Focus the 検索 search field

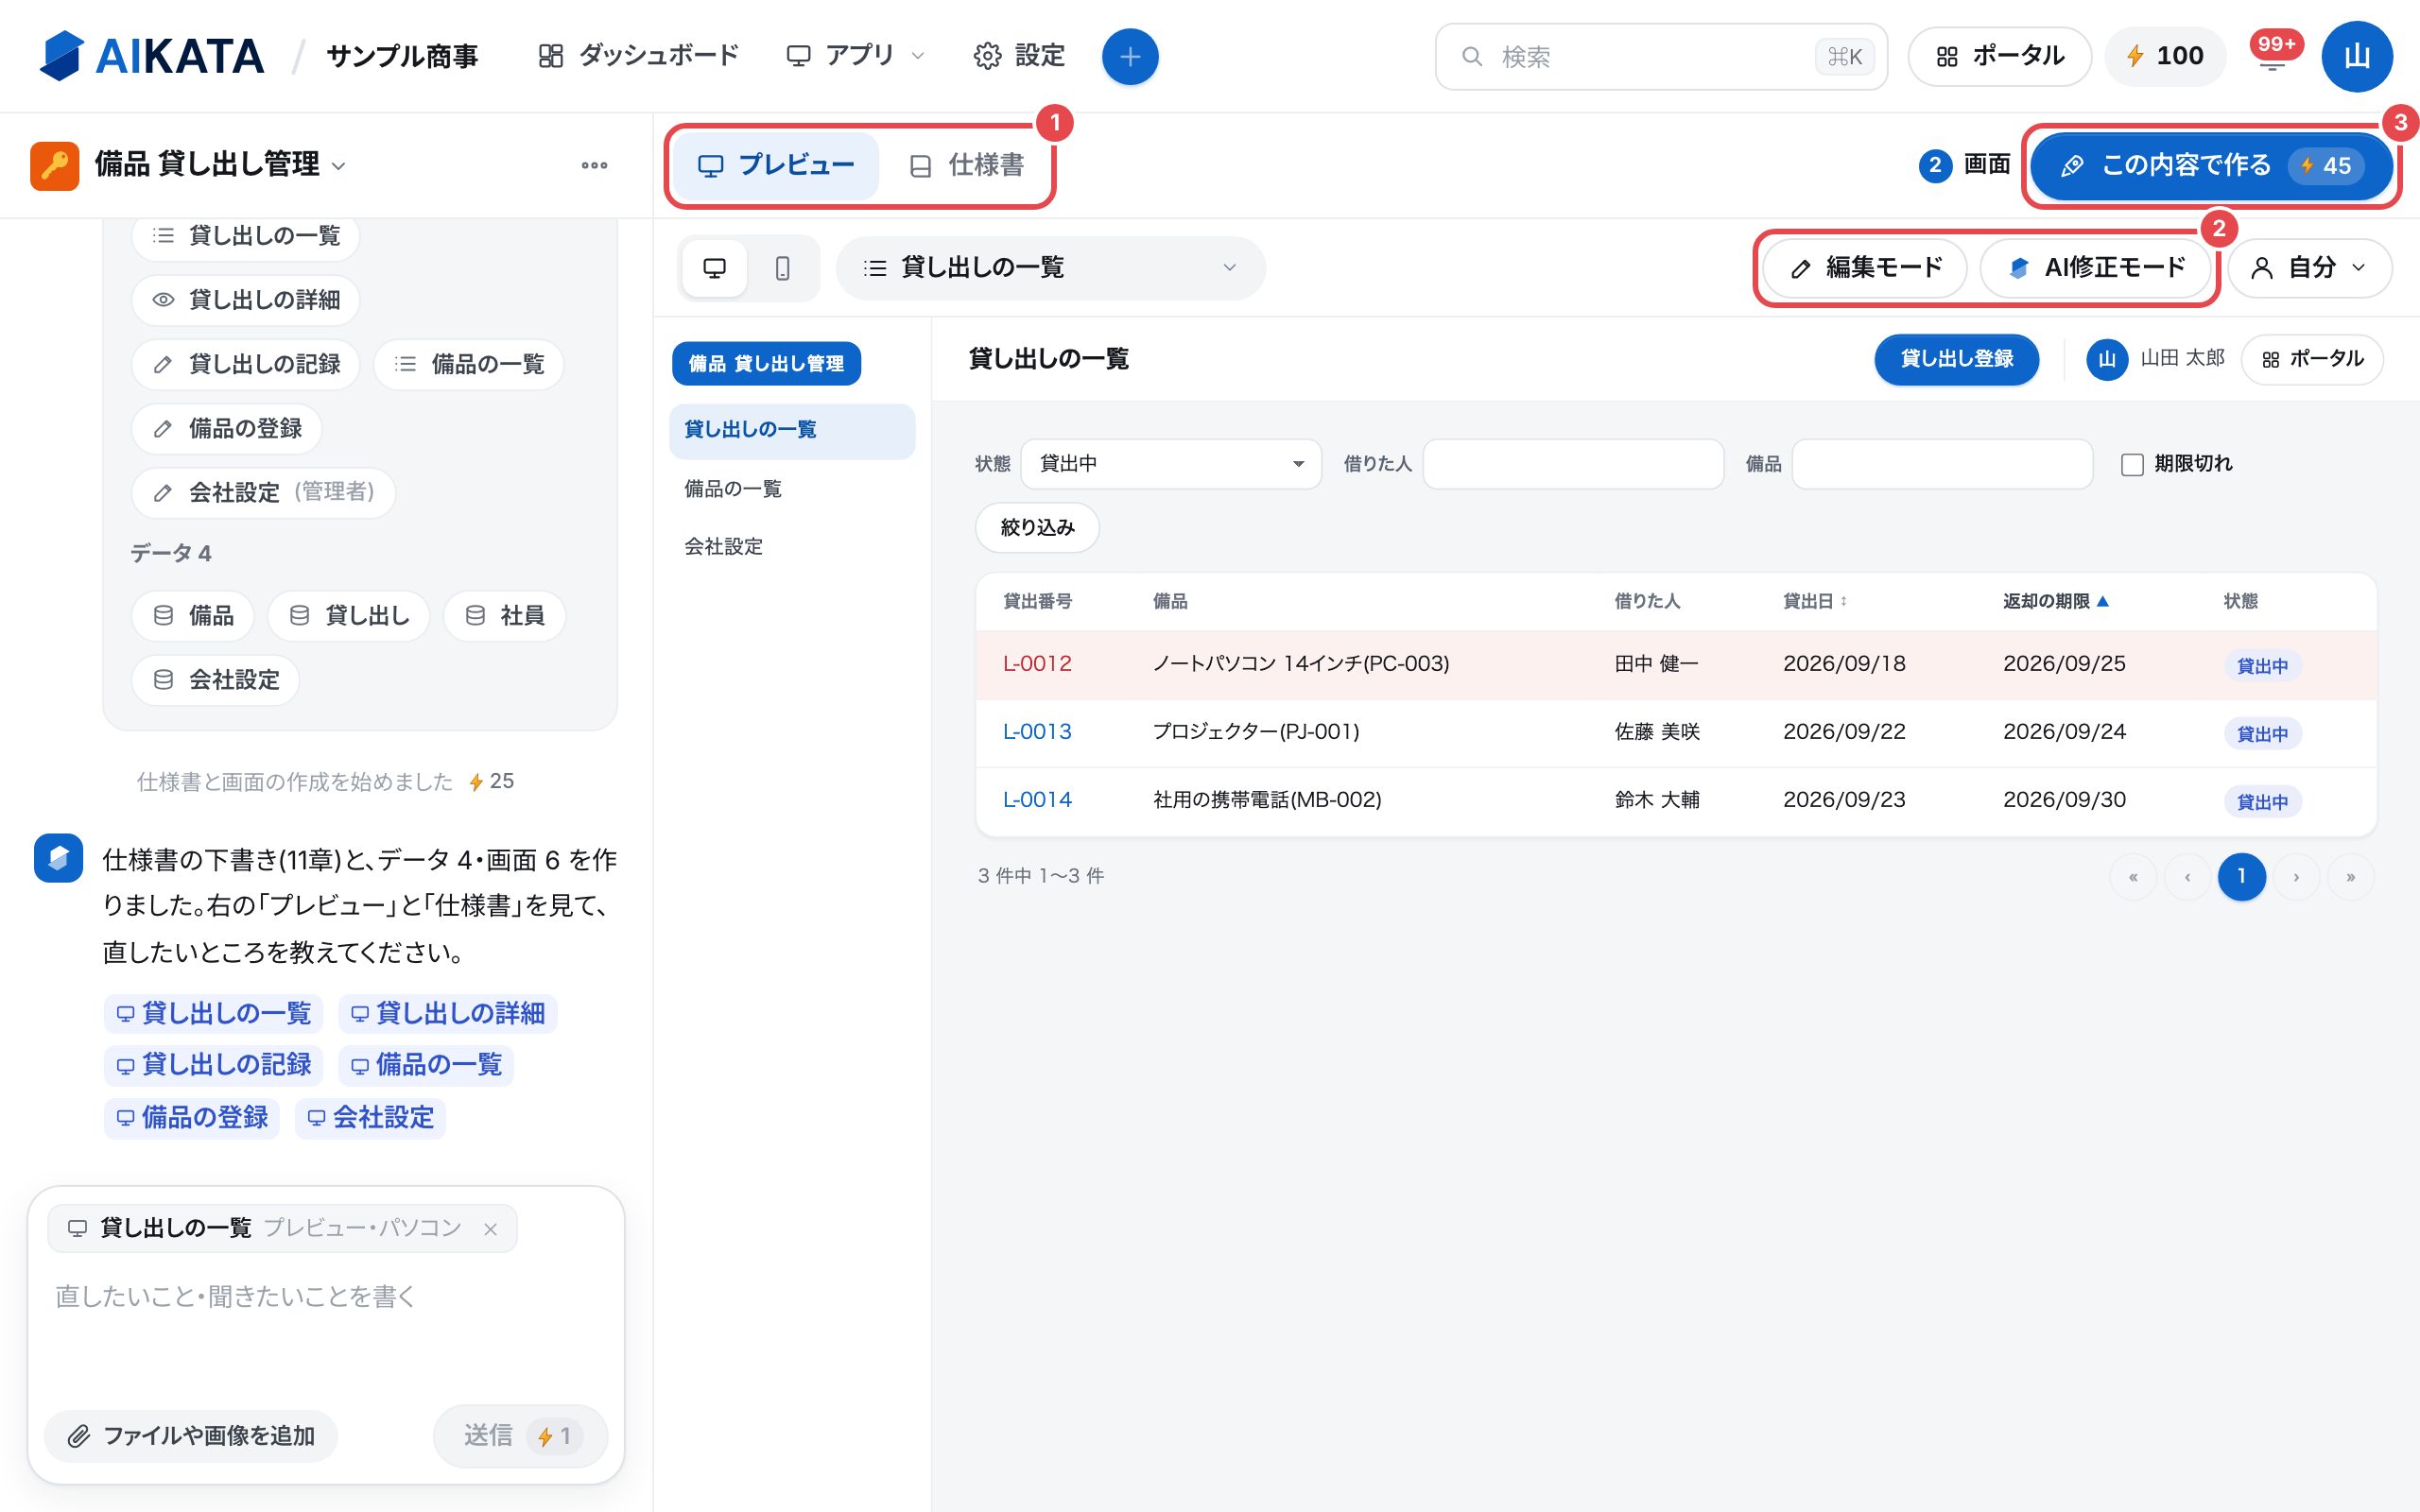tap(1661, 57)
